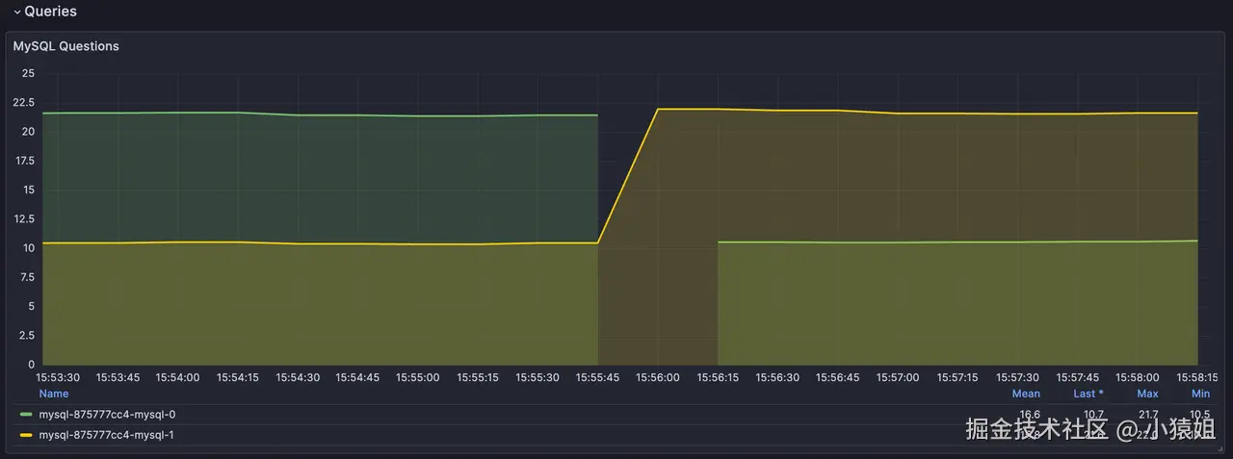Open the MySQL Questions panel title menu

pyautogui.click(x=66, y=45)
